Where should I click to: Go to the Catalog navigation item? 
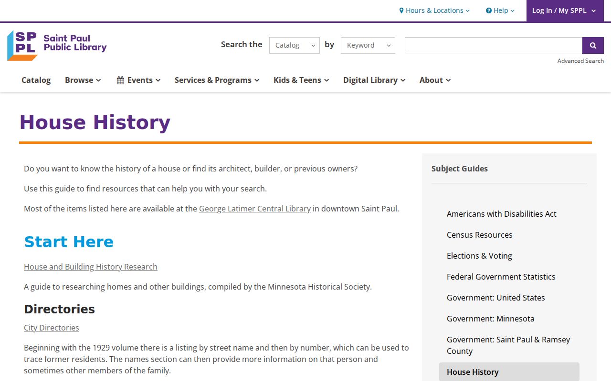point(36,80)
